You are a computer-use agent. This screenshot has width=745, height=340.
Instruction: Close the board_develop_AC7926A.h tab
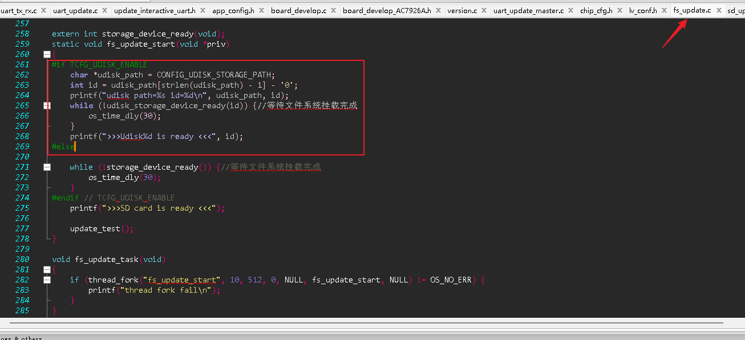coord(438,10)
